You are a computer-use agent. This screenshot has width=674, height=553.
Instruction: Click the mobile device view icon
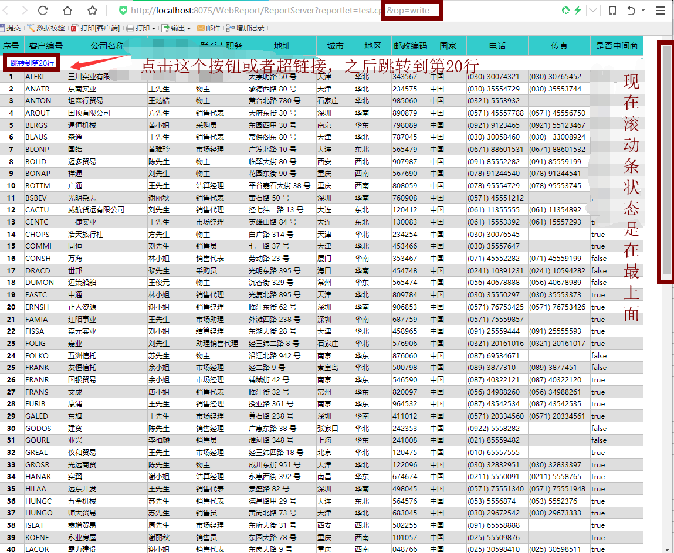pos(612,11)
